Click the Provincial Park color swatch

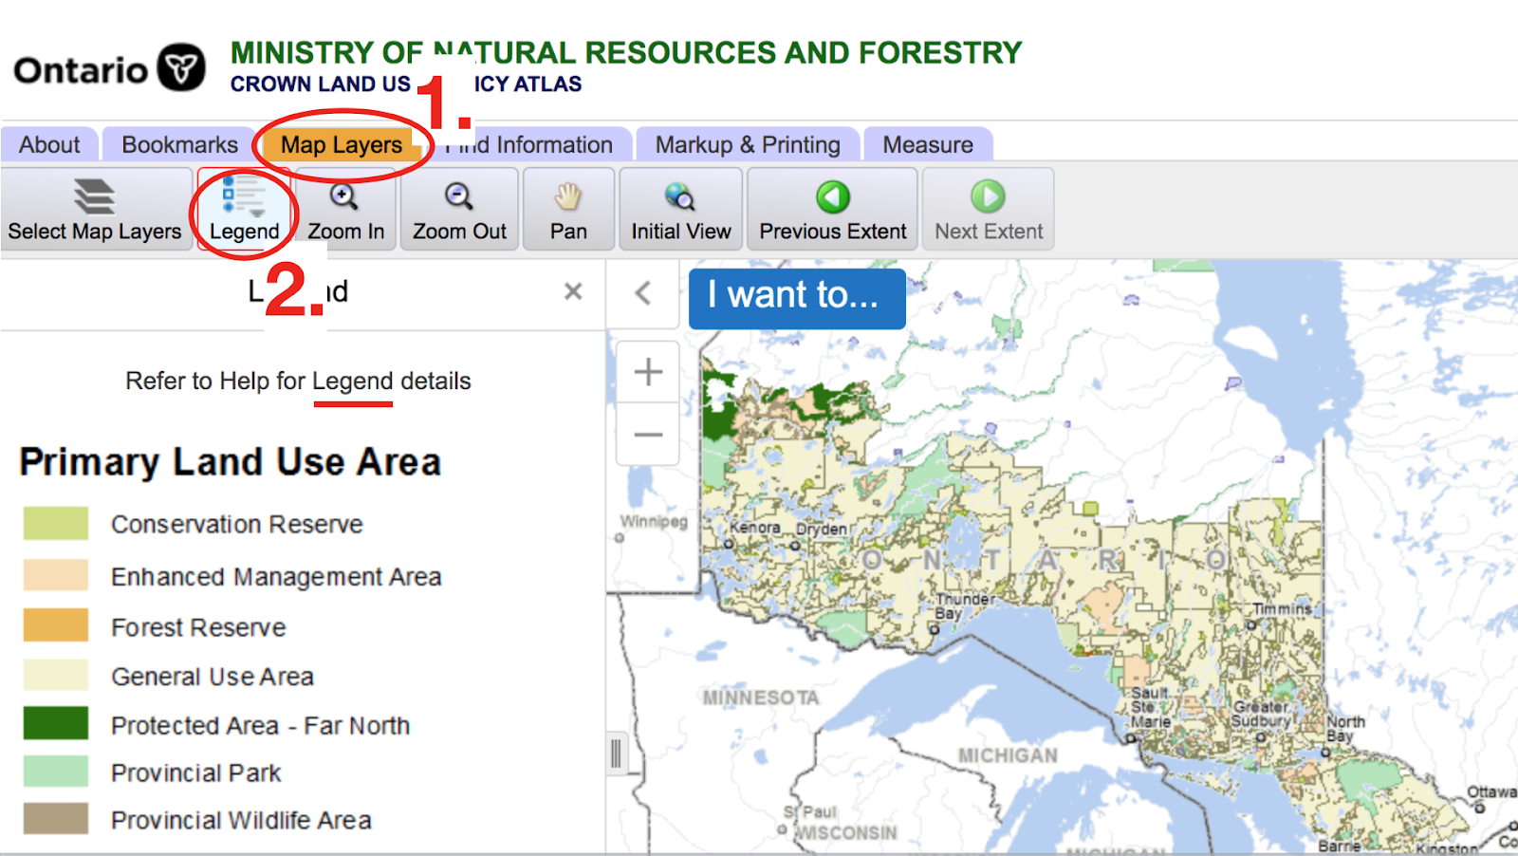tap(56, 772)
